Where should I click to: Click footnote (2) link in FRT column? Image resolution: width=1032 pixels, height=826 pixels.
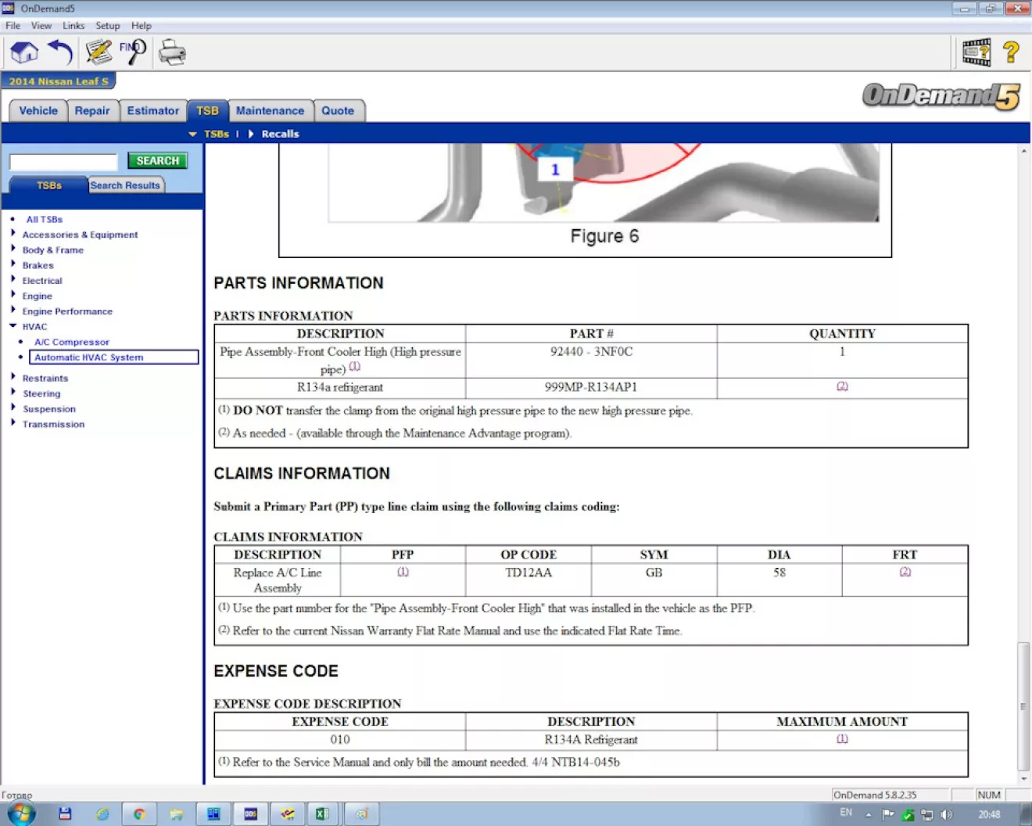(905, 572)
